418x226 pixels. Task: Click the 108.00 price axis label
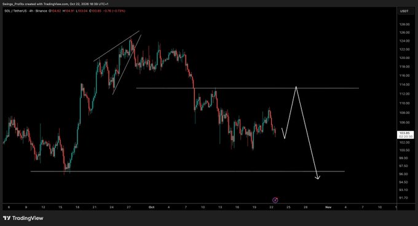point(404,113)
